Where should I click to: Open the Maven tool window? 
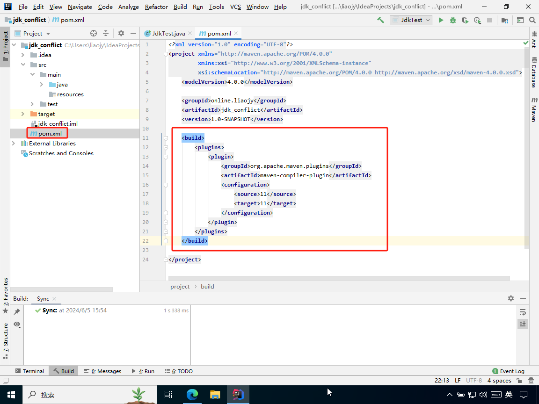tap(534, 109)
